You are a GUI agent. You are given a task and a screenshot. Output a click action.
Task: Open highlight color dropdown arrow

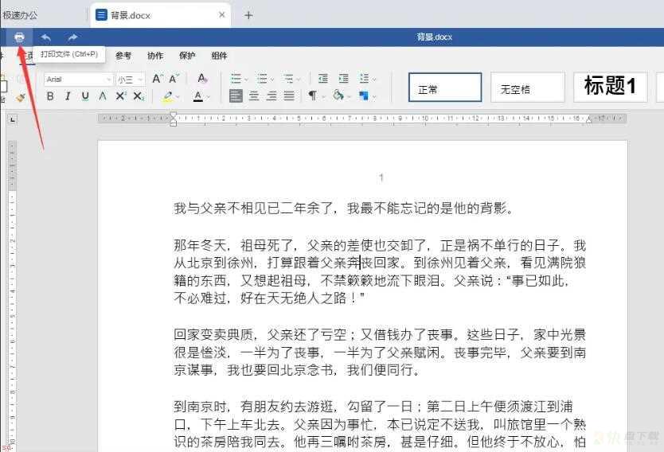178,97
